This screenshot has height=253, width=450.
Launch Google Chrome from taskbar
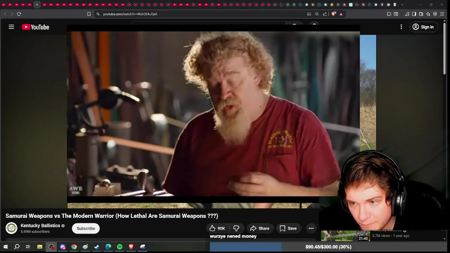(x=74, y=247)
